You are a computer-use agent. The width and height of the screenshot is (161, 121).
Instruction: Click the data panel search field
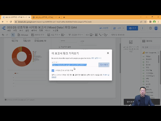click(150, 48)
